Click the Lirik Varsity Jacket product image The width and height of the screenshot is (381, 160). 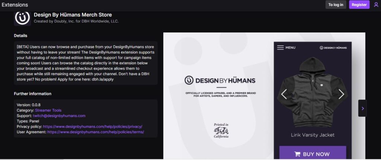tap(313, 92)
